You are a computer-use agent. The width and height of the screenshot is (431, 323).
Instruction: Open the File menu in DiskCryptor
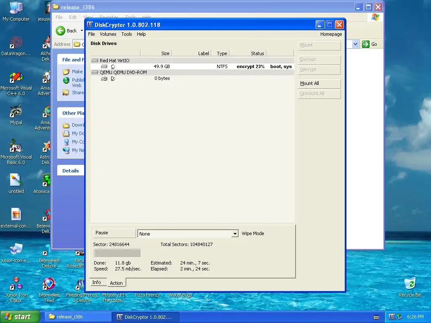point(91,34)
